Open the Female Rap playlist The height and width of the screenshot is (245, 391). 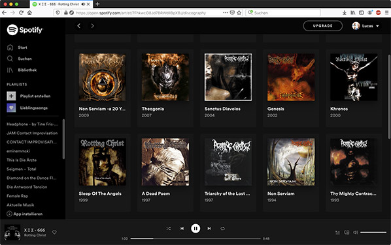(x=17, y=195)
